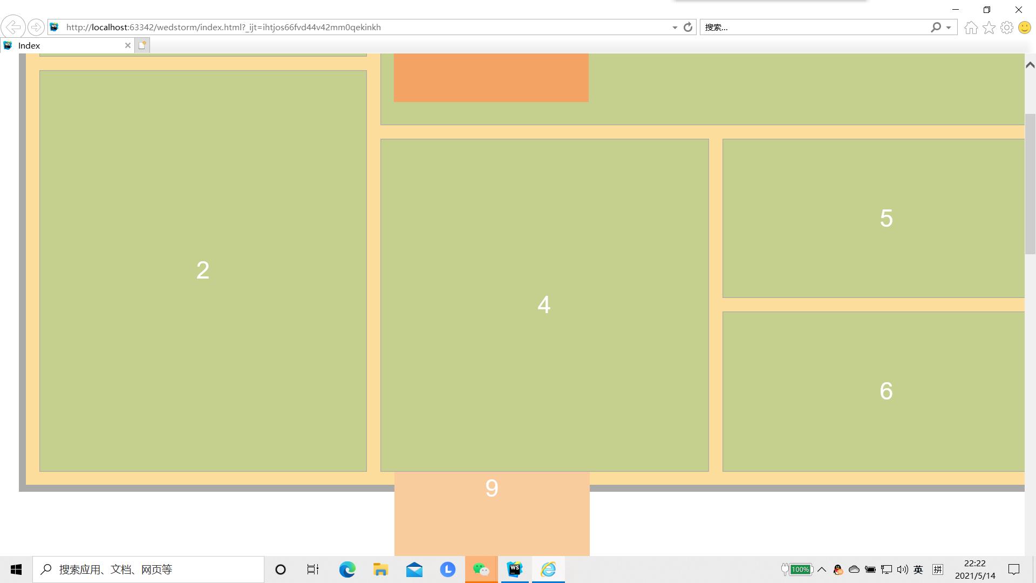The height and width of the screenshot is (583, 1036).
Task: Open the browser Home page icon
Action: click(x=971, y=28)
